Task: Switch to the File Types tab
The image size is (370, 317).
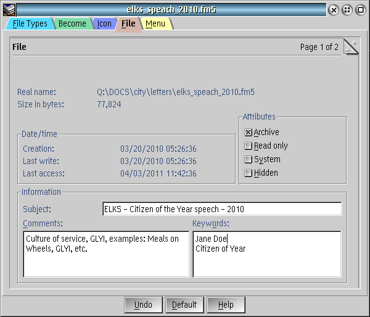Action: click(x=30, y=24)
